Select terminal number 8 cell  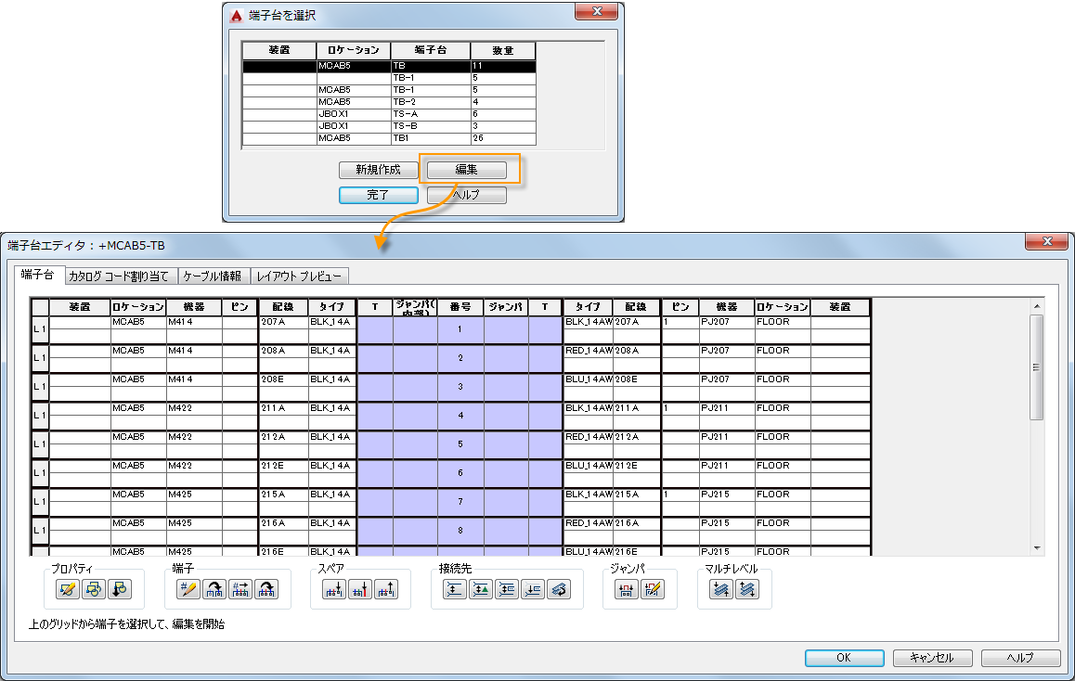(x=460, y=531)
